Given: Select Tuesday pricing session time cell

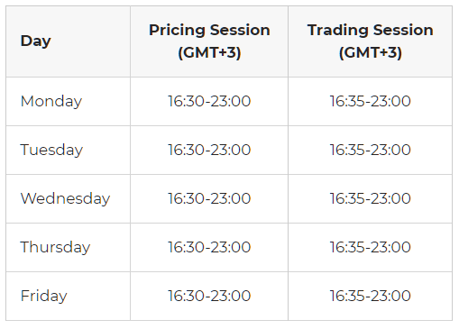Looking at the screenshot, I should (x=209, y=150).
